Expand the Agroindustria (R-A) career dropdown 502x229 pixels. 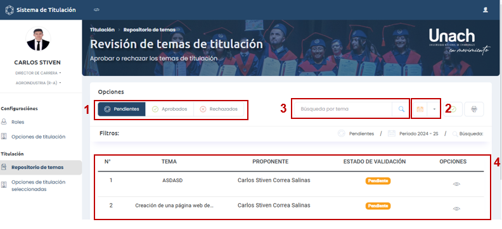point(38,83)
